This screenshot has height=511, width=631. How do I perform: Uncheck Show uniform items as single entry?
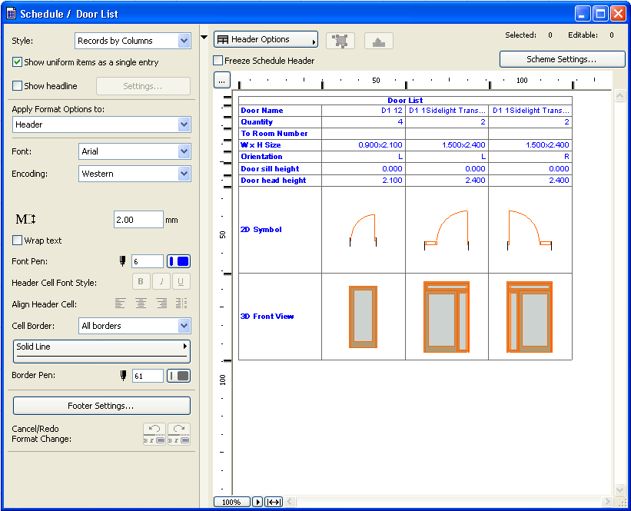[x=18, y=62]
